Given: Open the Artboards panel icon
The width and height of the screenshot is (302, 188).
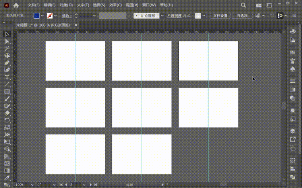Looking at the screenshot, I should 292,148.
